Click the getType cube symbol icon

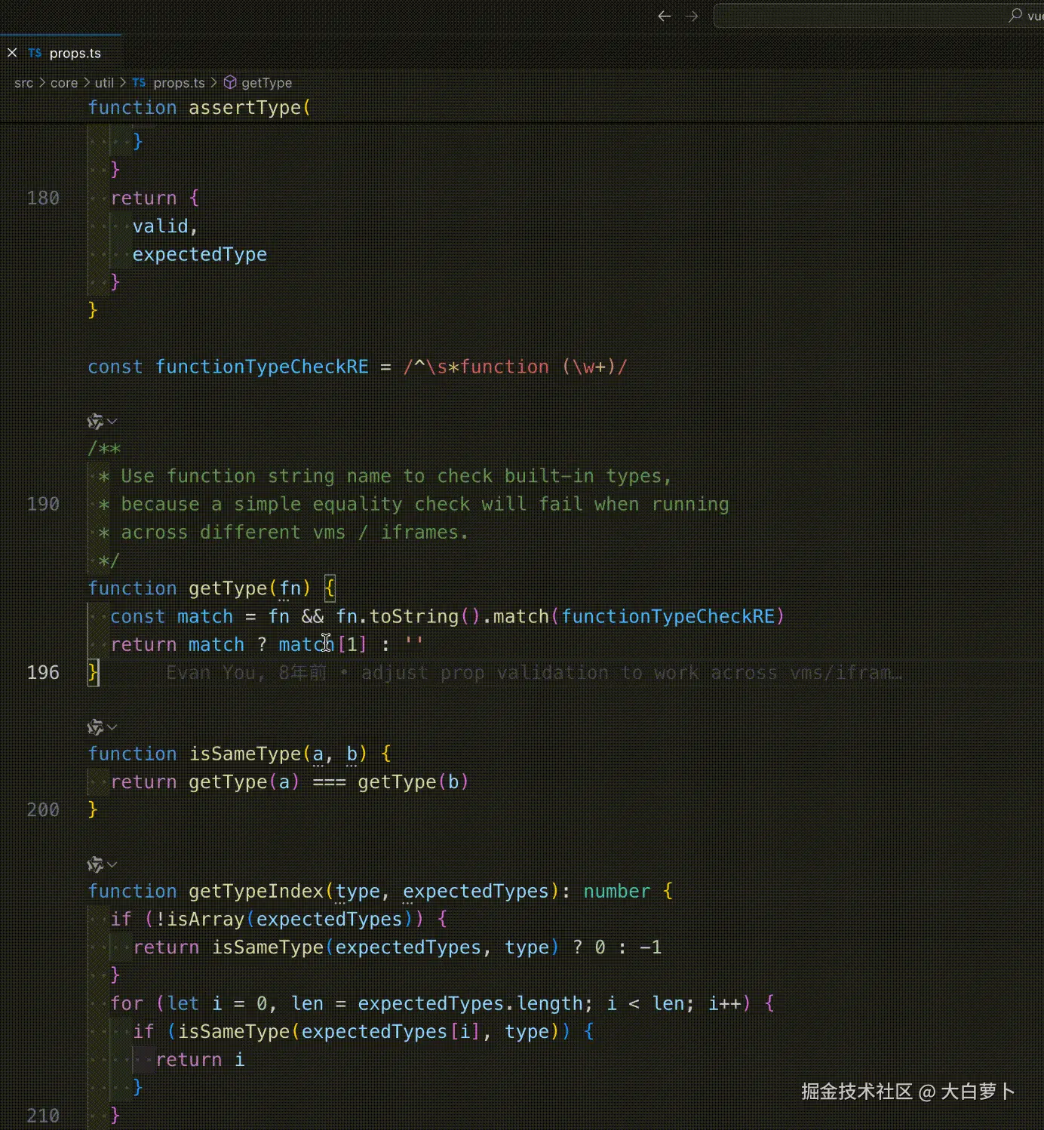[x=230, y=83]
